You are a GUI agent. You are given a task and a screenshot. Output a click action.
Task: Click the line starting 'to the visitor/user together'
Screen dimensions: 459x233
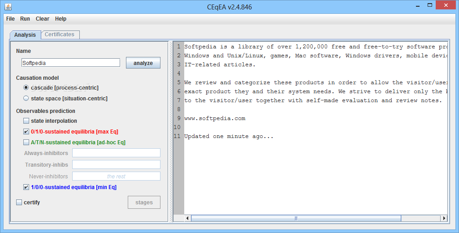click(313, 100)
